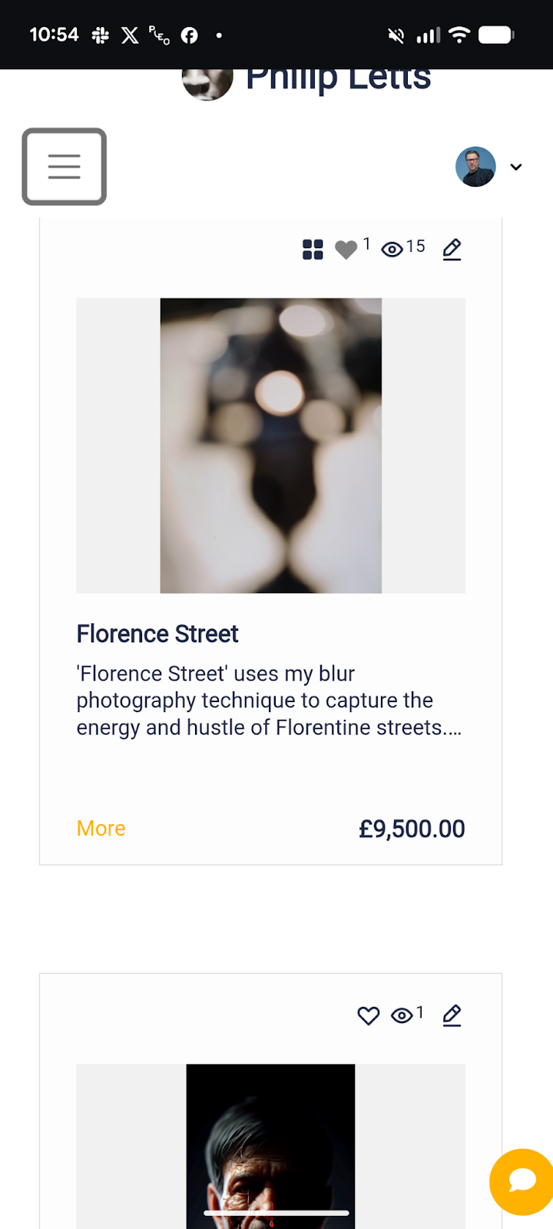Image resolution: width=553 pixels, height=1229 pixels.
Task: Tap the Facebook notification icon in status bar
Action: (189, 35)
